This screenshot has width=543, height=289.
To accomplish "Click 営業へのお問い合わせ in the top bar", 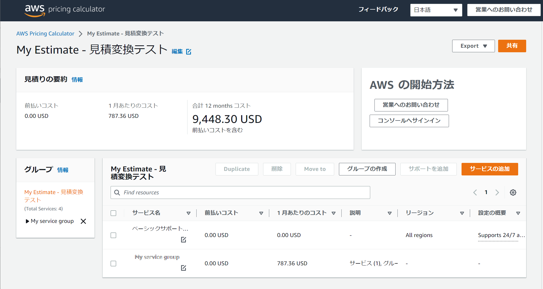I will tap(504, 10).
